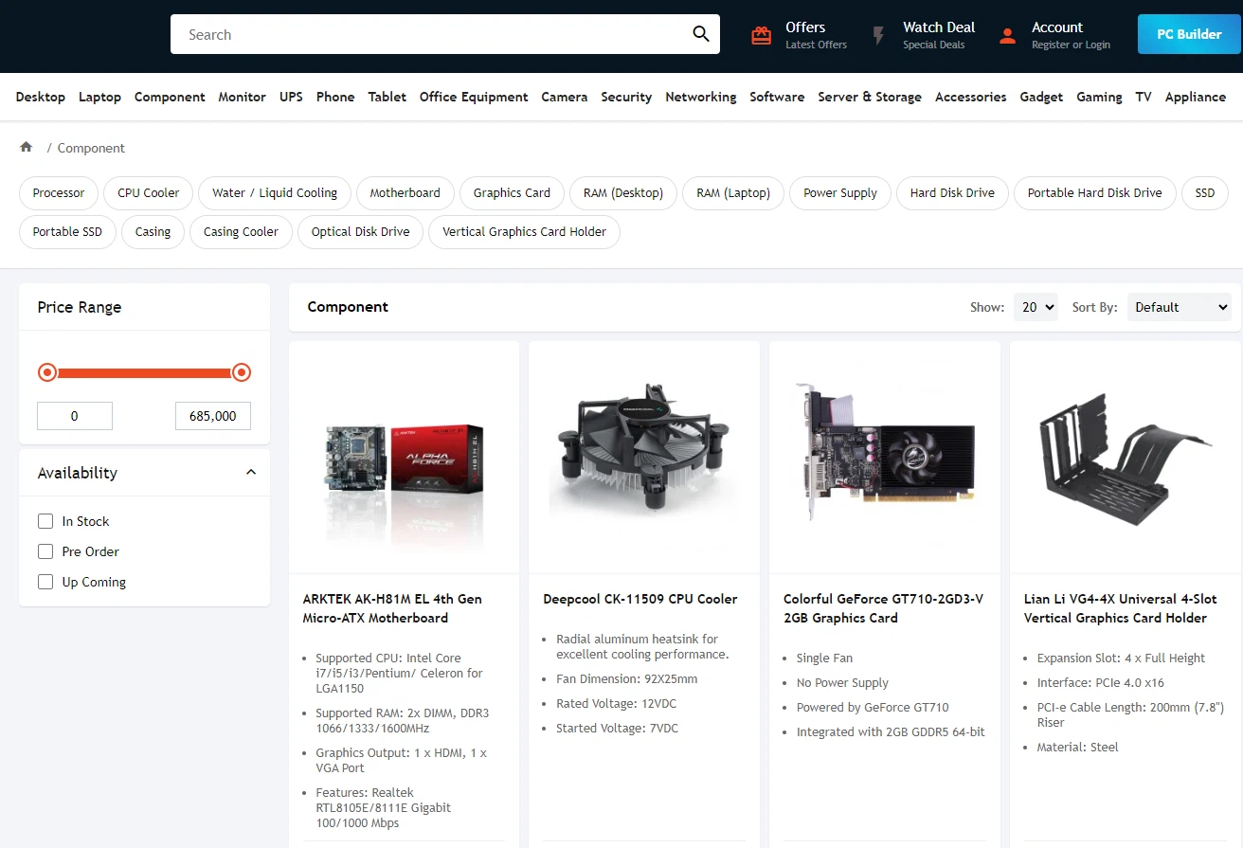Open the Colorful GeForce GT710 title link
Screen dimensions: 1243x848
click(884, 608)
